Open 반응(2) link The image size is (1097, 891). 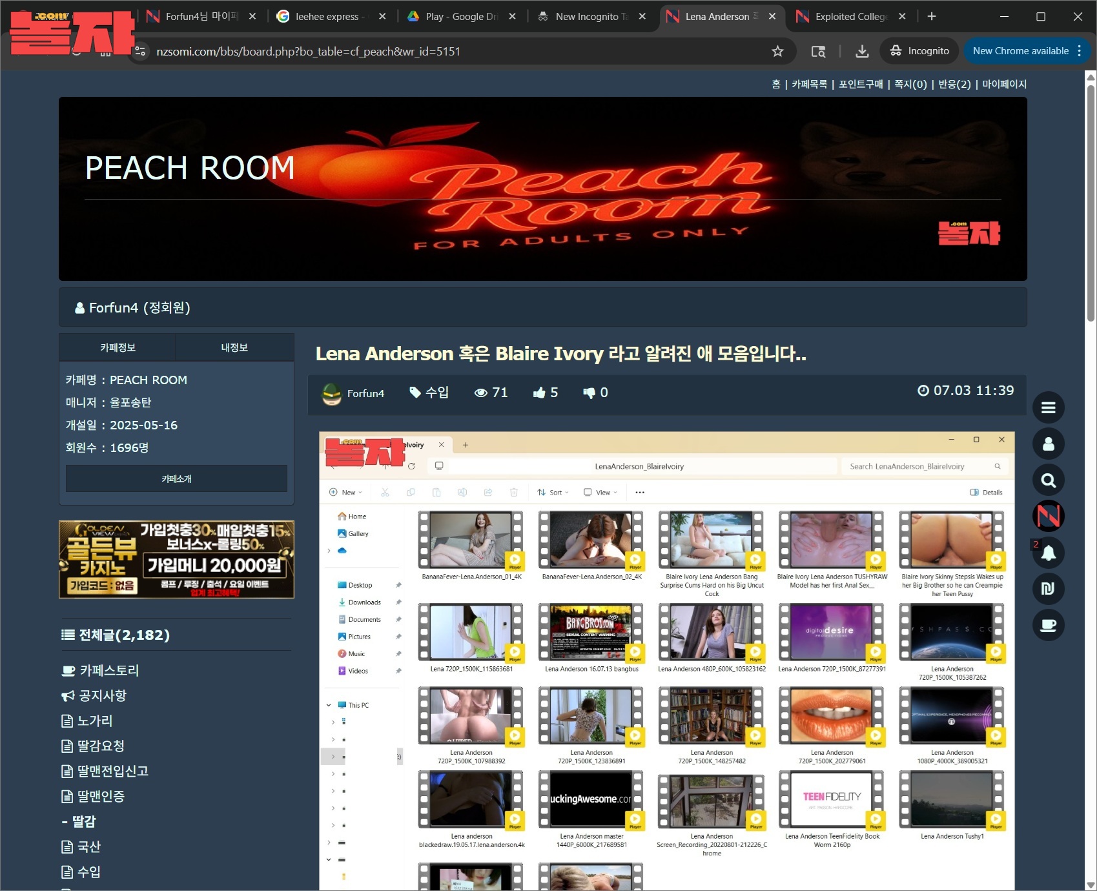click(x=954, y=84)
